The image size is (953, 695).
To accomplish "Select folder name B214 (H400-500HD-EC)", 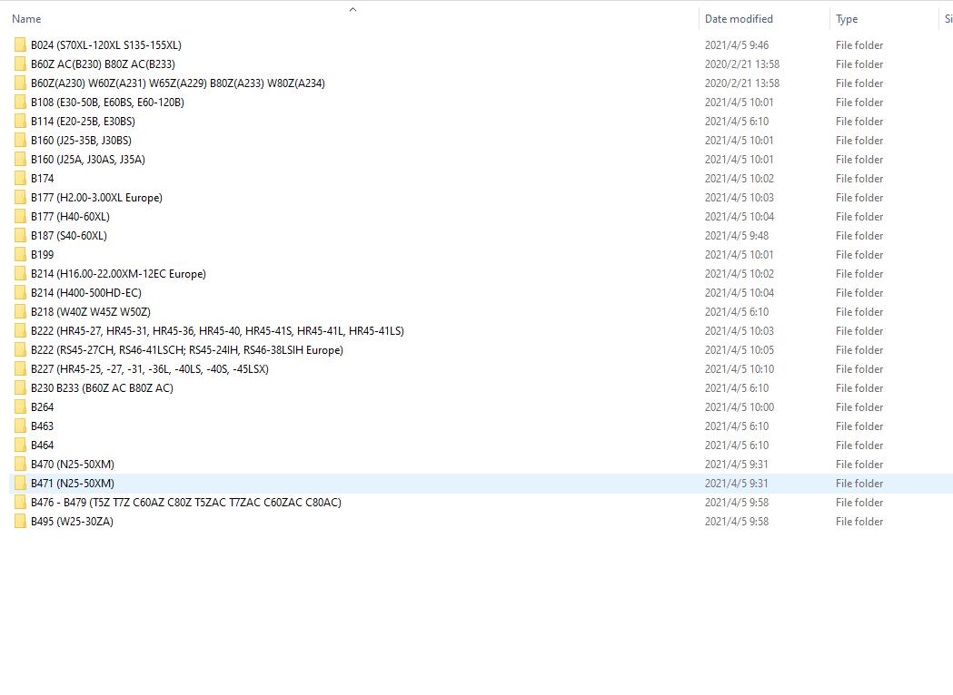I will coord(86,292).
